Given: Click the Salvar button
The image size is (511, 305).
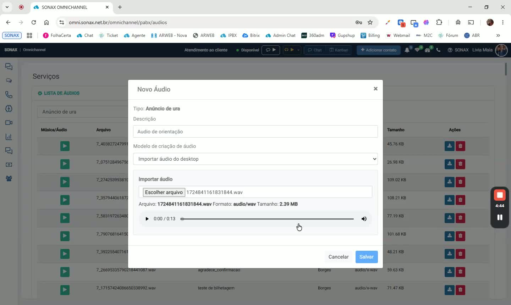Looking at the screenshot, I should tap(367, 257).
